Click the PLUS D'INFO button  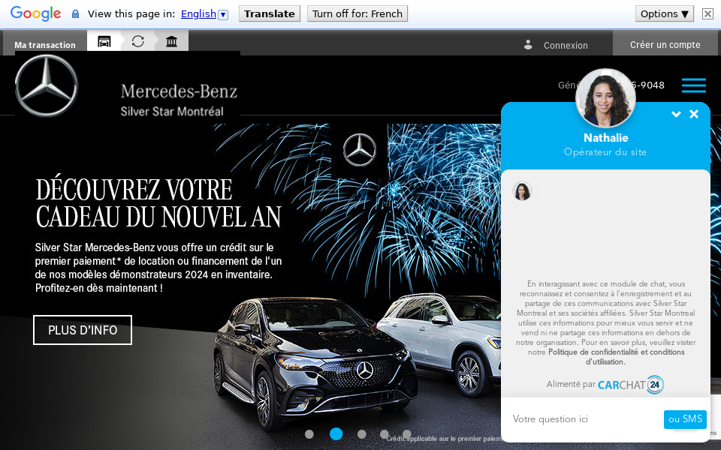(82, 329)
